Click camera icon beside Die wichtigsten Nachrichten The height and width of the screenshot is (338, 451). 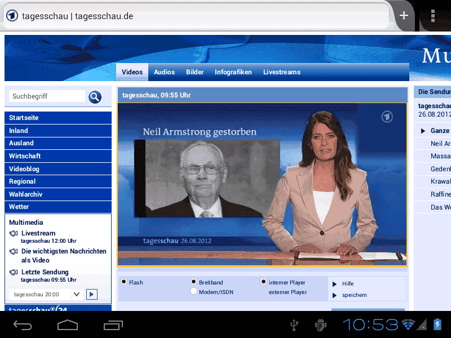click(x=14, y=251)
